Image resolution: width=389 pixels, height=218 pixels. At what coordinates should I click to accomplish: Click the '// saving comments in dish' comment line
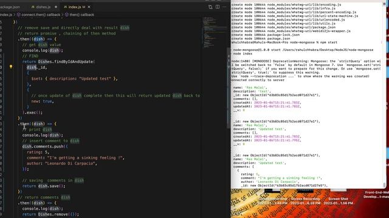[53, 180]
